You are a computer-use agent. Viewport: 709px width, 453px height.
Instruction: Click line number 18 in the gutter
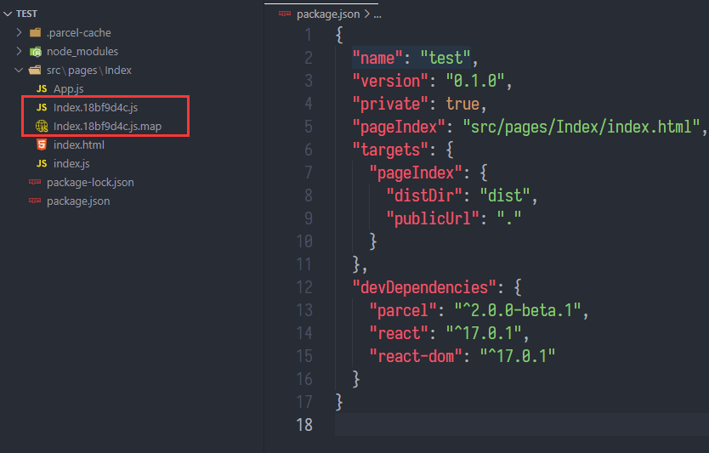coord(304,425)
